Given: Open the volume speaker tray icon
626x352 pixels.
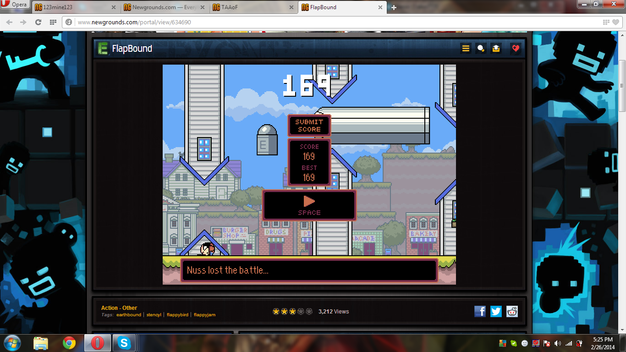Looking at the screenshot, I should [558, 343].
